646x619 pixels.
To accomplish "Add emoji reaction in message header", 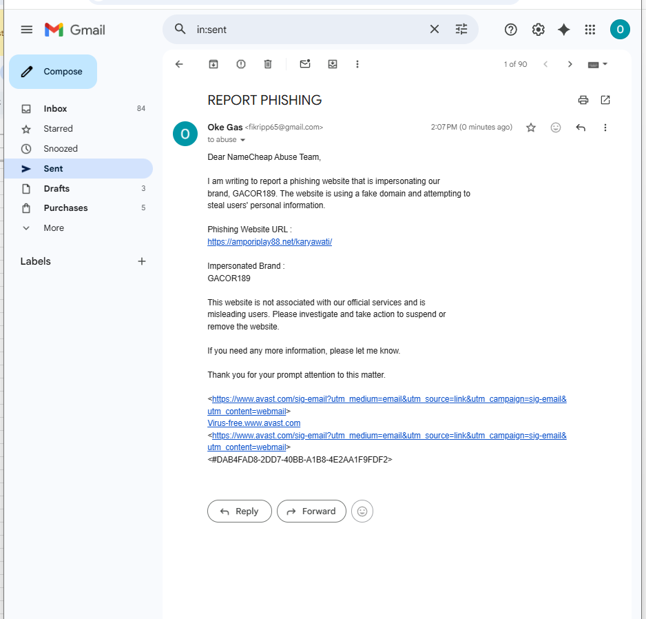I will click(555, 128).
